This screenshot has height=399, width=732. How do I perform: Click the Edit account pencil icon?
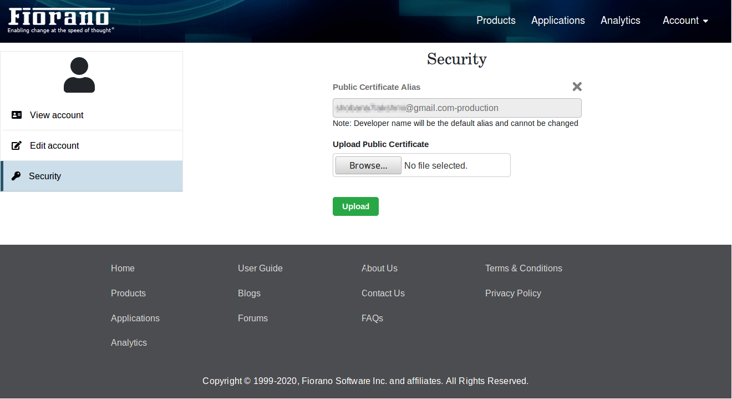click(17, 145)
